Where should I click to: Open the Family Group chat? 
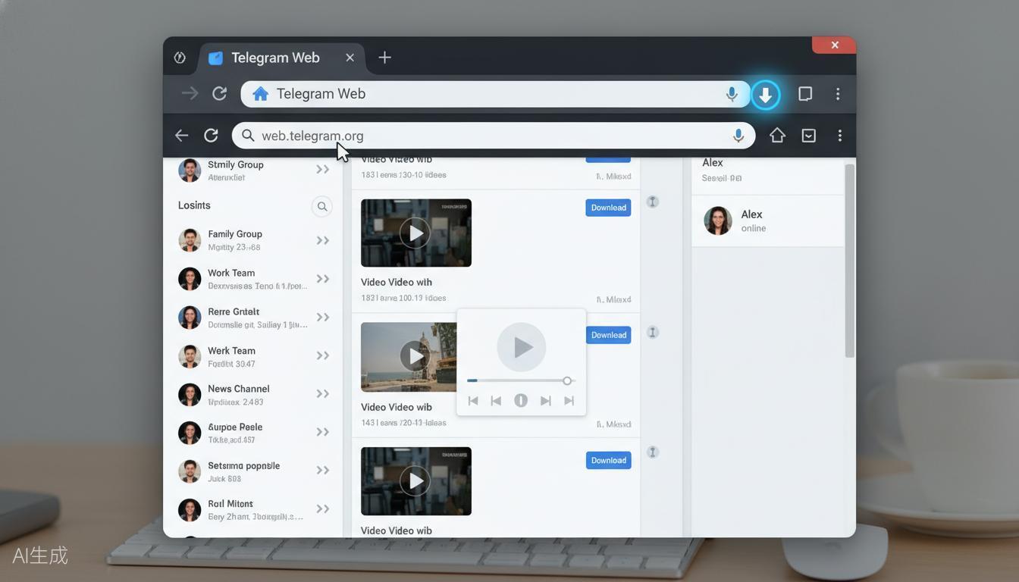pyautogui.click(x=253, y=240)
